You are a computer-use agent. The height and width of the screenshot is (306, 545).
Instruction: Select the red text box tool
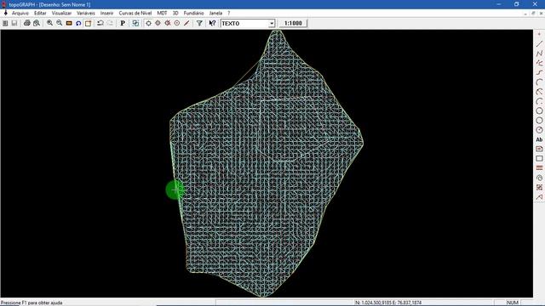tap(539, 149)
